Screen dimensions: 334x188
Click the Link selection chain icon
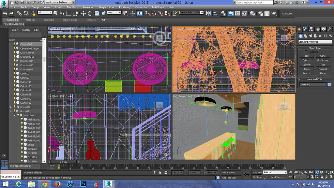[19, 13]
